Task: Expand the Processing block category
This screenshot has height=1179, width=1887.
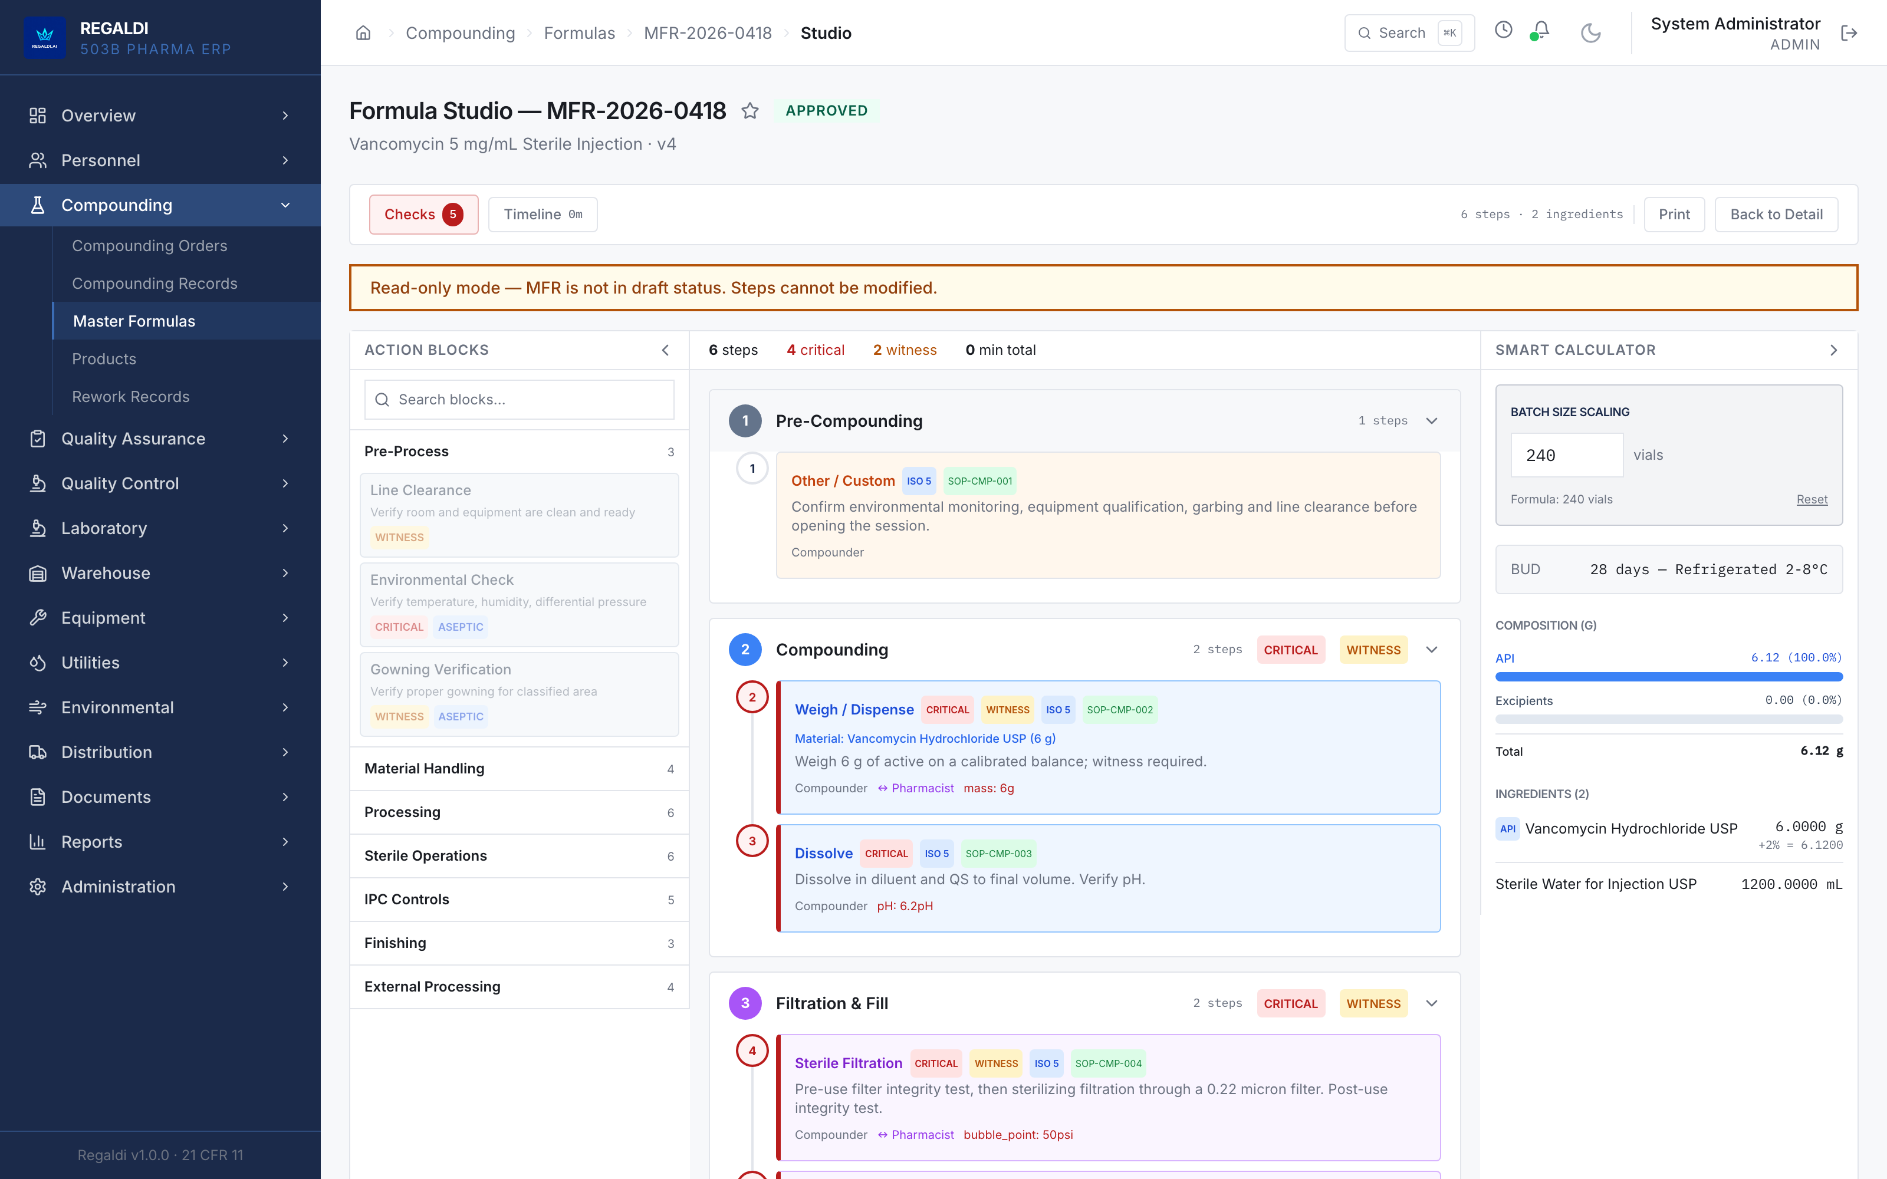Action: pos(520,812)
